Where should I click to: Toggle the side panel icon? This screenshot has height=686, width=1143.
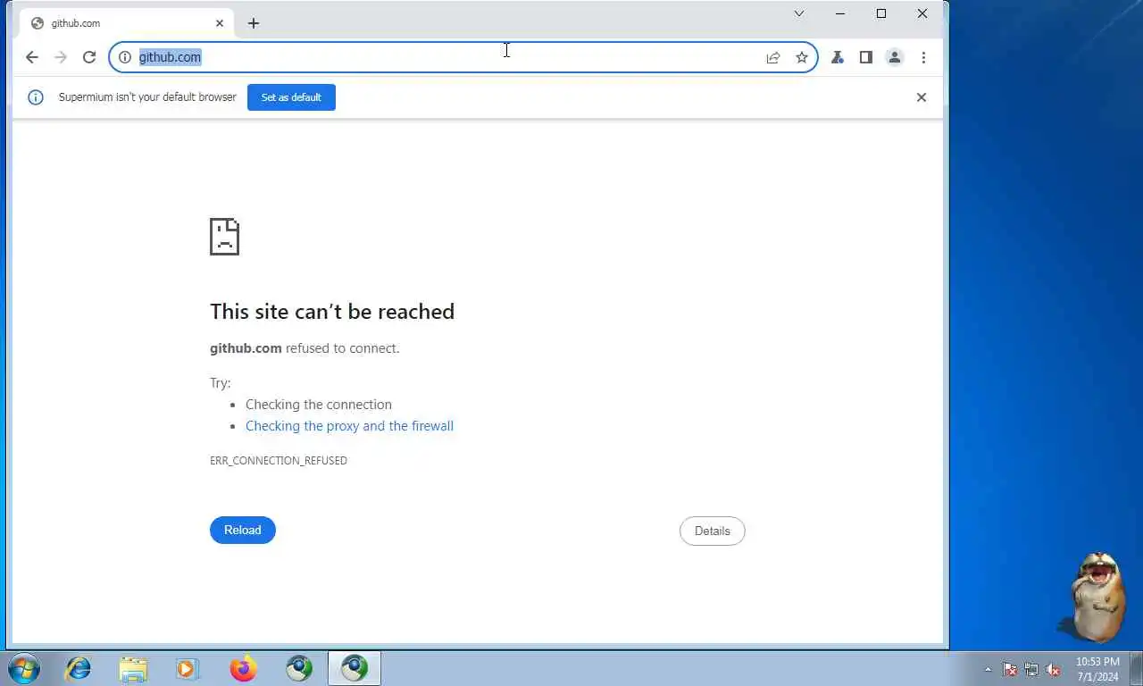(x=866, y=57)
